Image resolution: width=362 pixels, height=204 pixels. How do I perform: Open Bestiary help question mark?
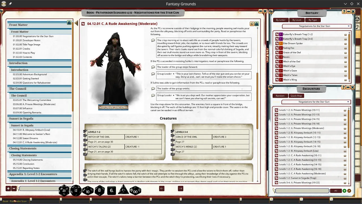pos(344,12)
